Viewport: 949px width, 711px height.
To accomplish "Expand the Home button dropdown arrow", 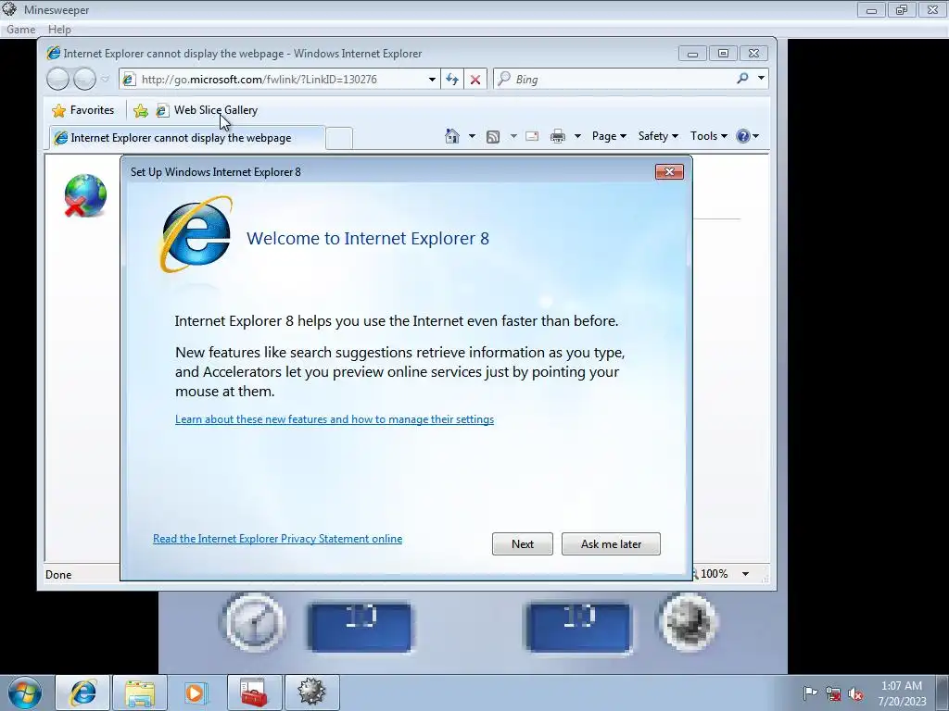I will tap(472, 136).
